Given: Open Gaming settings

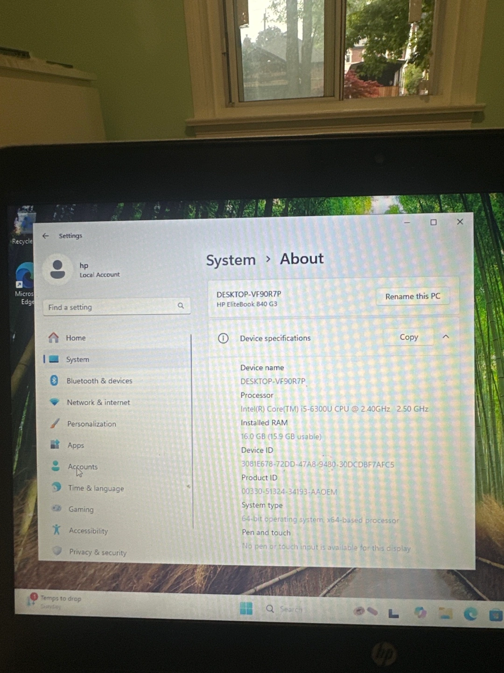Looking at the screenshot, I should click(x=81, y=509).
